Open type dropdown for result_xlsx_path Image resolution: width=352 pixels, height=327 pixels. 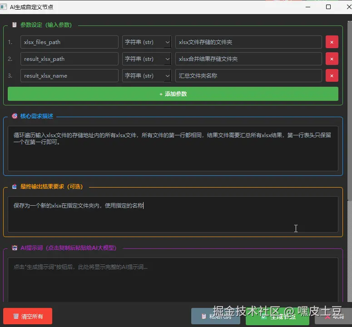click(x=147, y=59)
